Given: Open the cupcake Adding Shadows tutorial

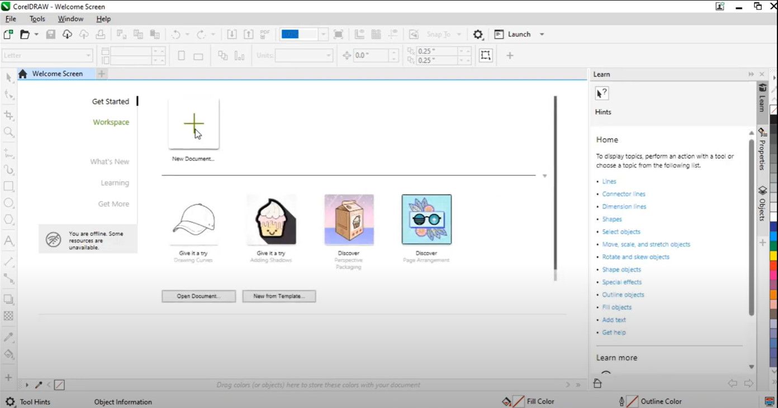Looking at the screenshot, I should pos(271,220).
